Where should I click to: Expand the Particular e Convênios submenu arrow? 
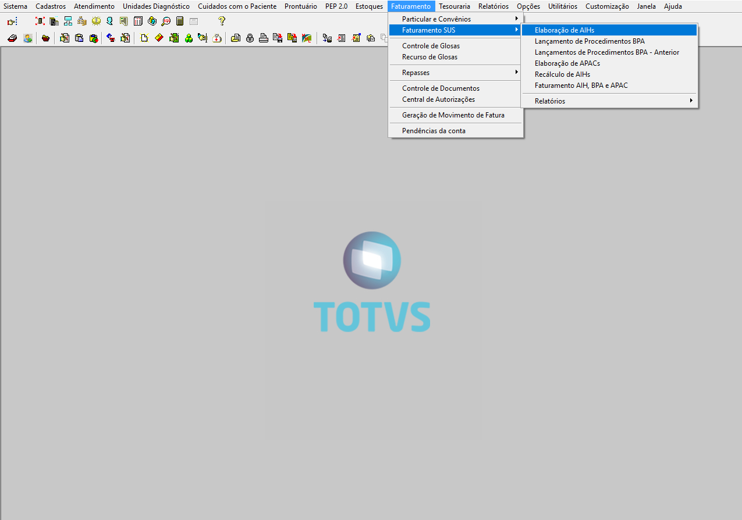coord(516,19)
